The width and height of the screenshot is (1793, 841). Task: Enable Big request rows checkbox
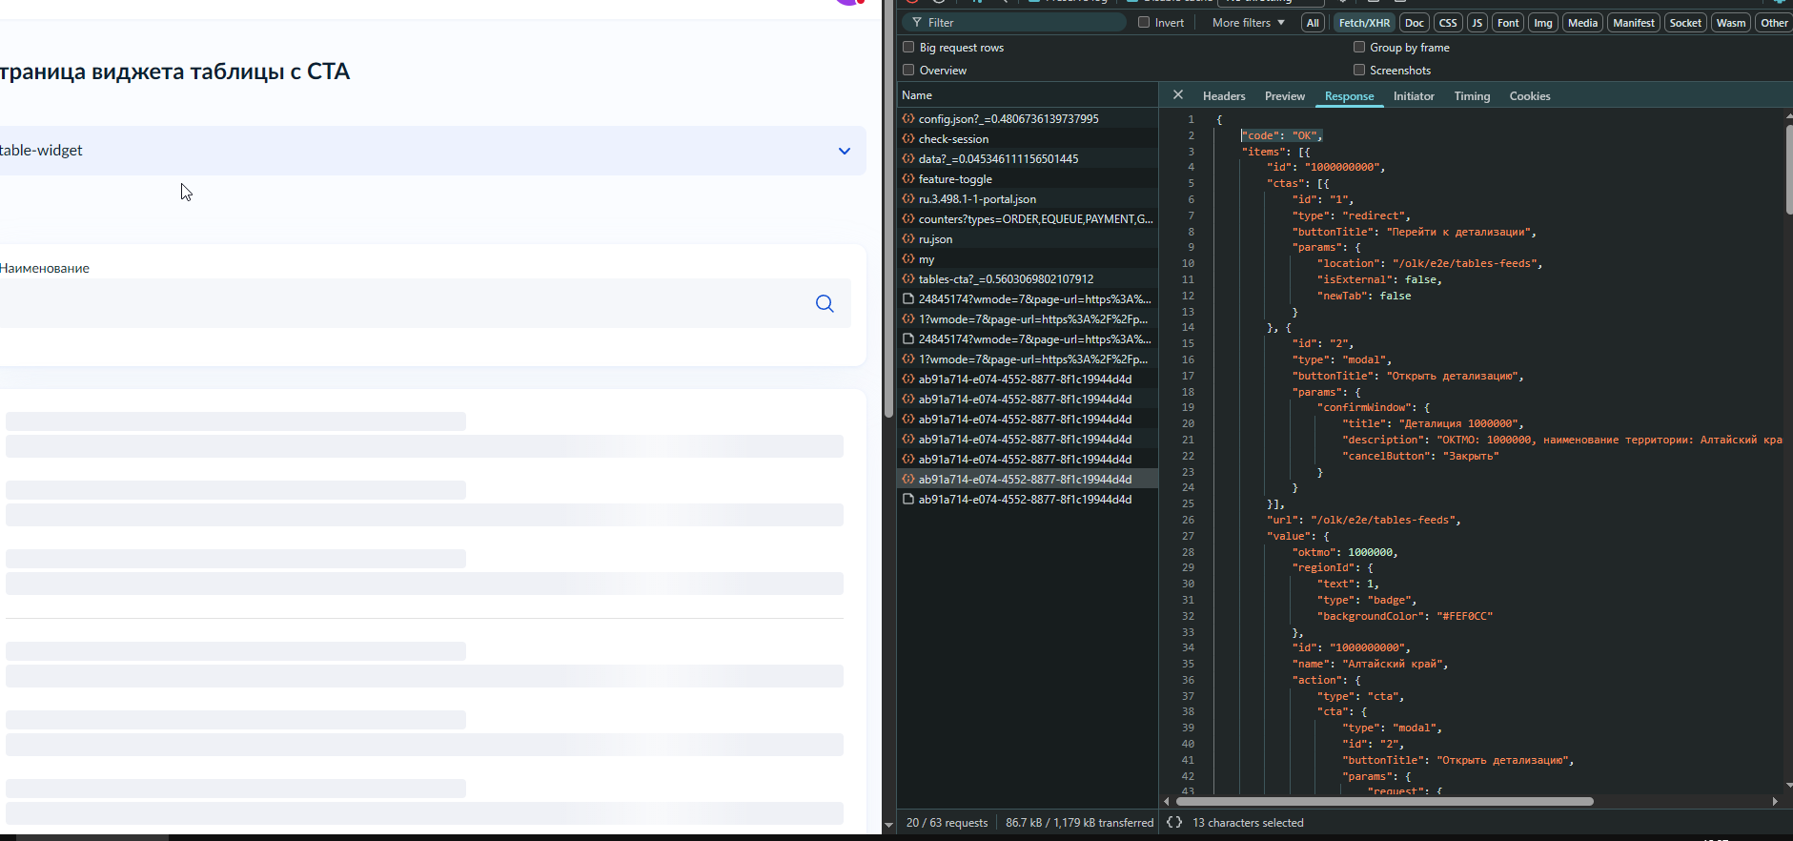[908, 48]
